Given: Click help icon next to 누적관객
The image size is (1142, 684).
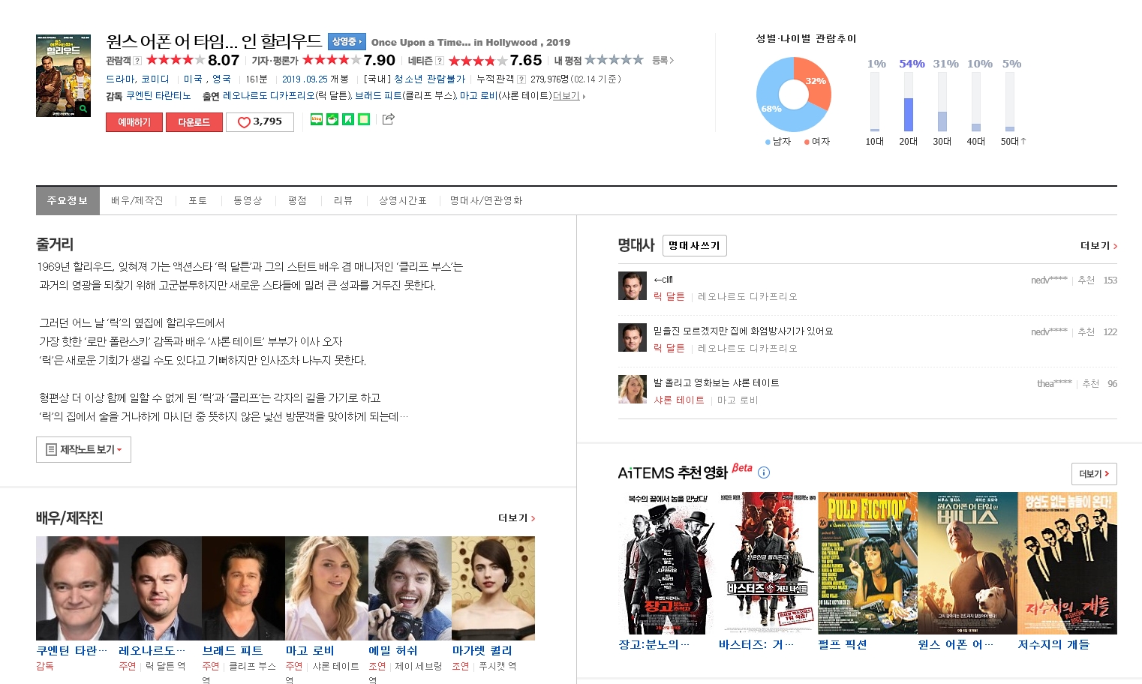Looking at the screenshot, I should 521,79.
